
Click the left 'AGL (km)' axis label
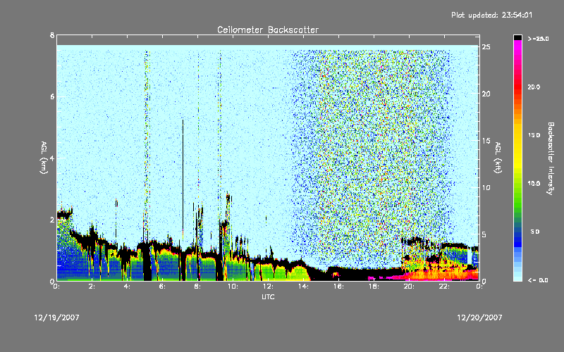pyautogui.click(x=44, y=158)
